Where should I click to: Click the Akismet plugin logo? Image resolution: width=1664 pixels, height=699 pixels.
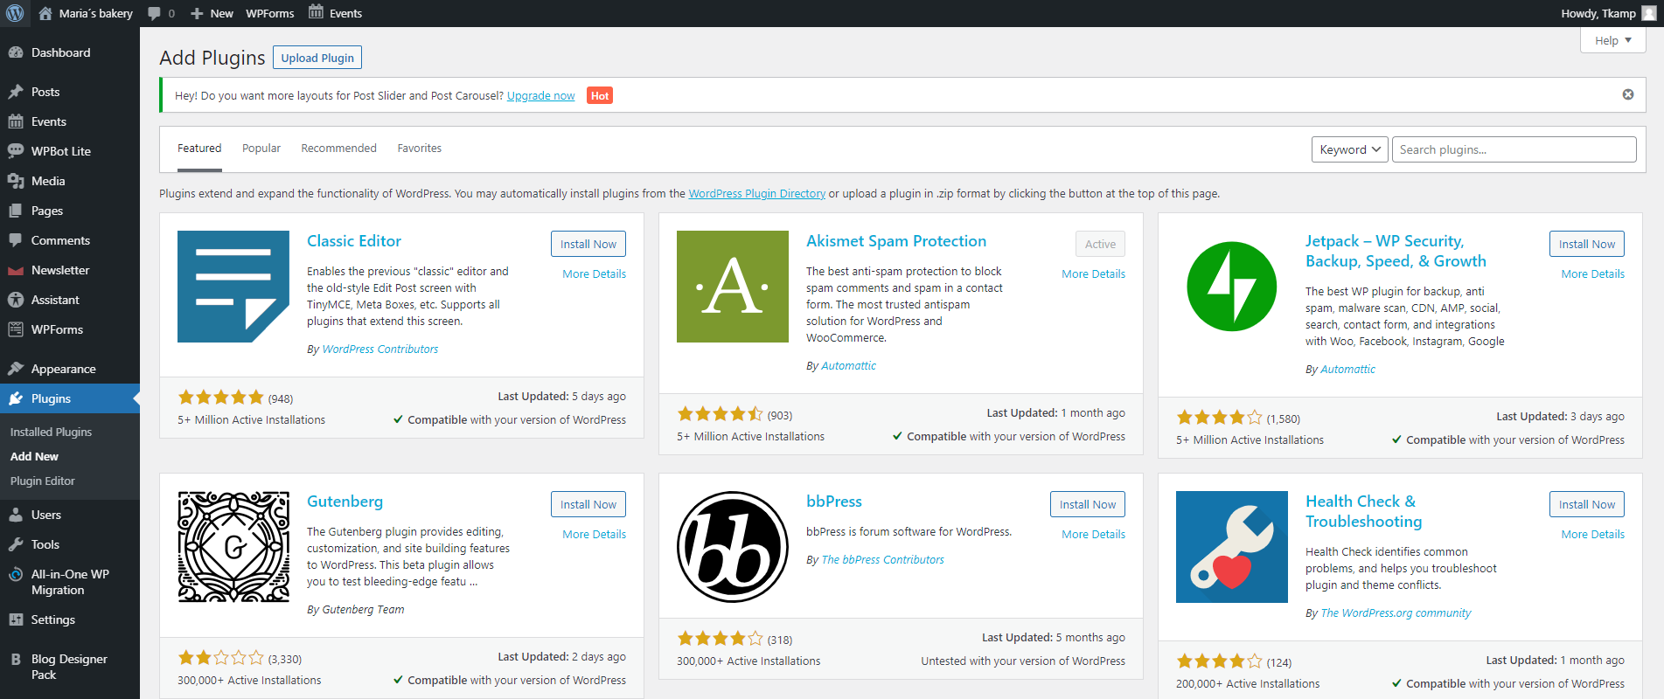click(732, 287)
